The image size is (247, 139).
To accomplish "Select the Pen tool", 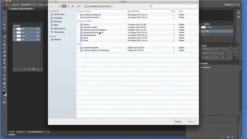I will point(4,68).
